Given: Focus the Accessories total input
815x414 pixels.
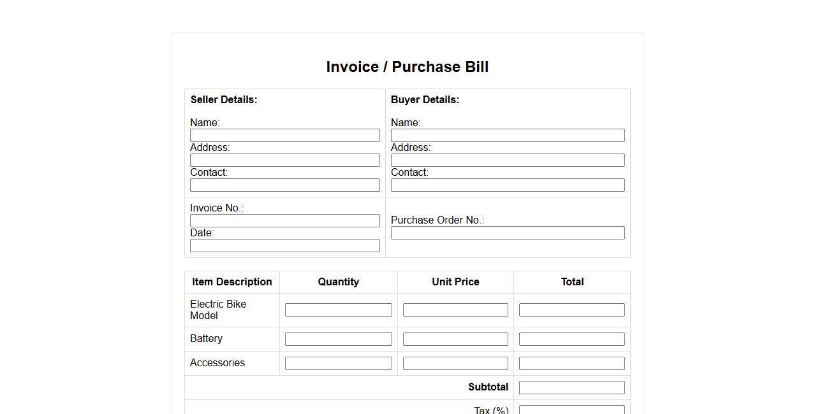Looking at the screenshot, I should [x=571, y=363].
